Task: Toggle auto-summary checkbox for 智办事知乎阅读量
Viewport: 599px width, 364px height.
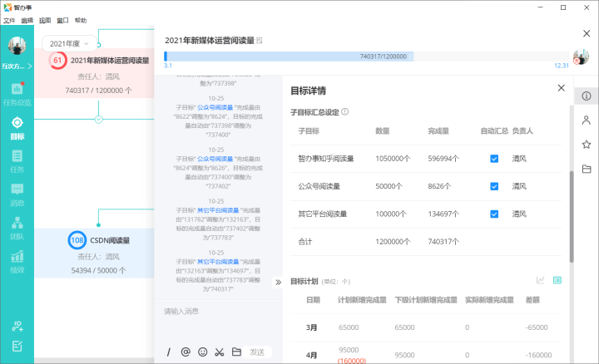Action: pyautogui.click(x=494, y=159)
